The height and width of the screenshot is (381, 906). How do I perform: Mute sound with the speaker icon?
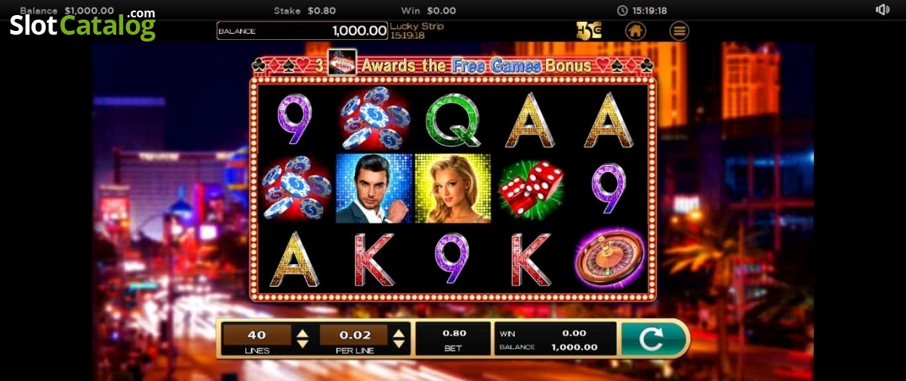[x=883, y=10]
